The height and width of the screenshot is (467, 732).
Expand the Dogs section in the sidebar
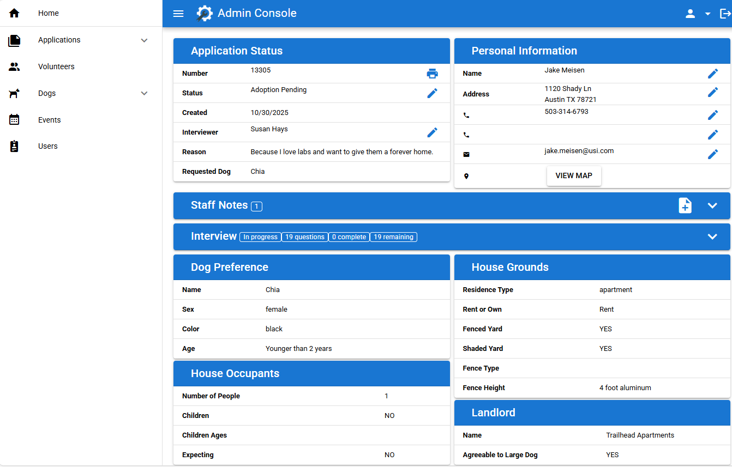pyautogui.click(x=144, y=93)
